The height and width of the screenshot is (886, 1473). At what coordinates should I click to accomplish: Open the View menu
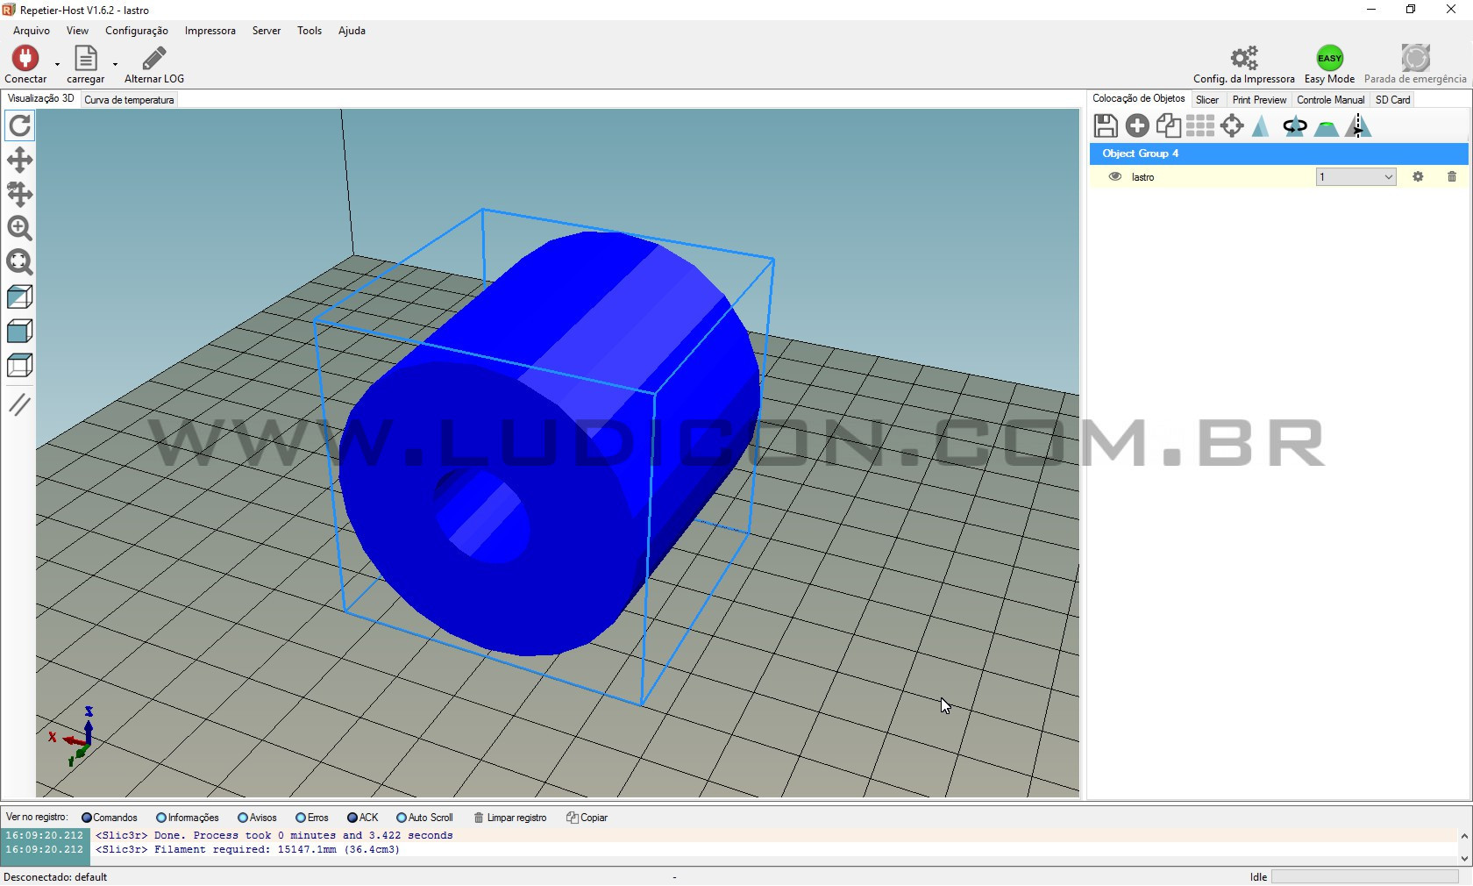click(77, 31)
